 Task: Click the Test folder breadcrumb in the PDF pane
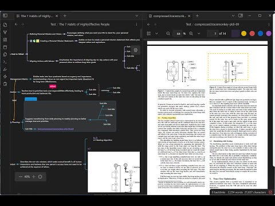(x=188, y=24)
